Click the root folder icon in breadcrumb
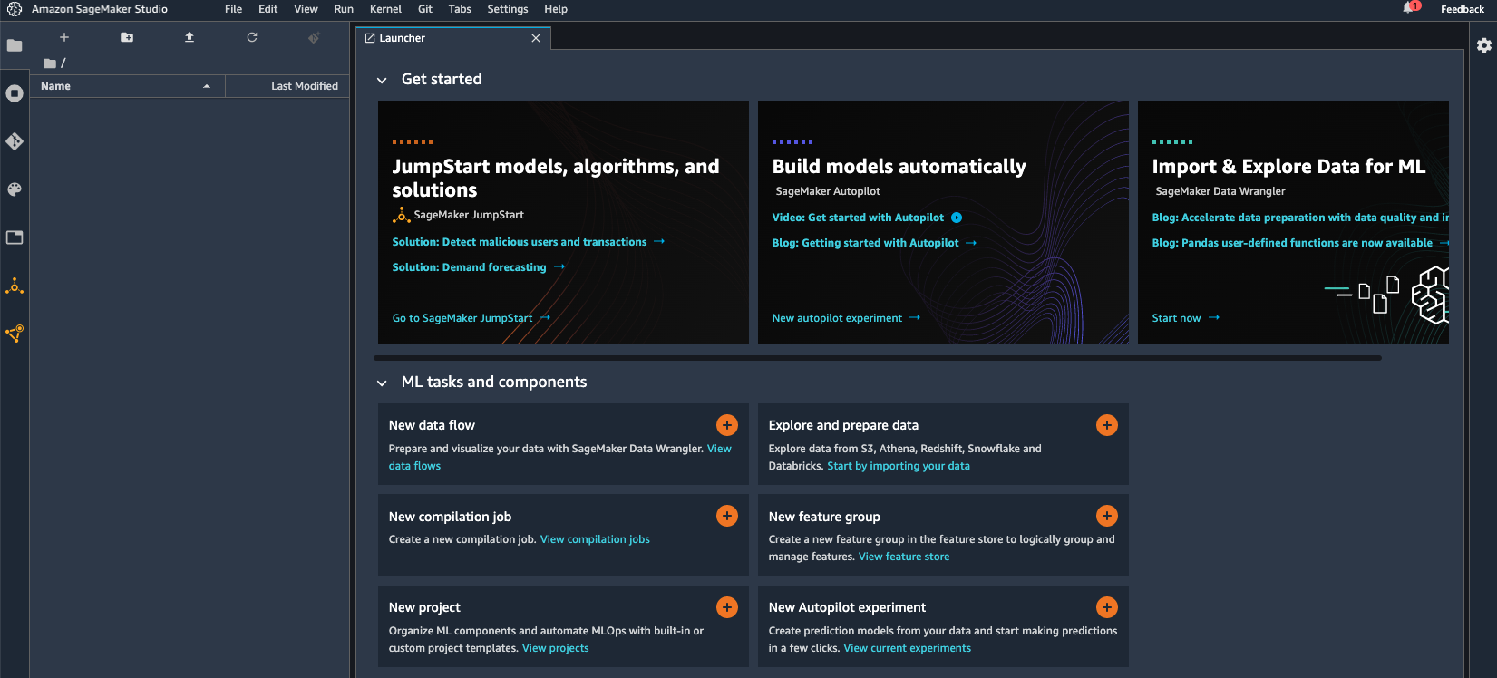 (50, 63)
